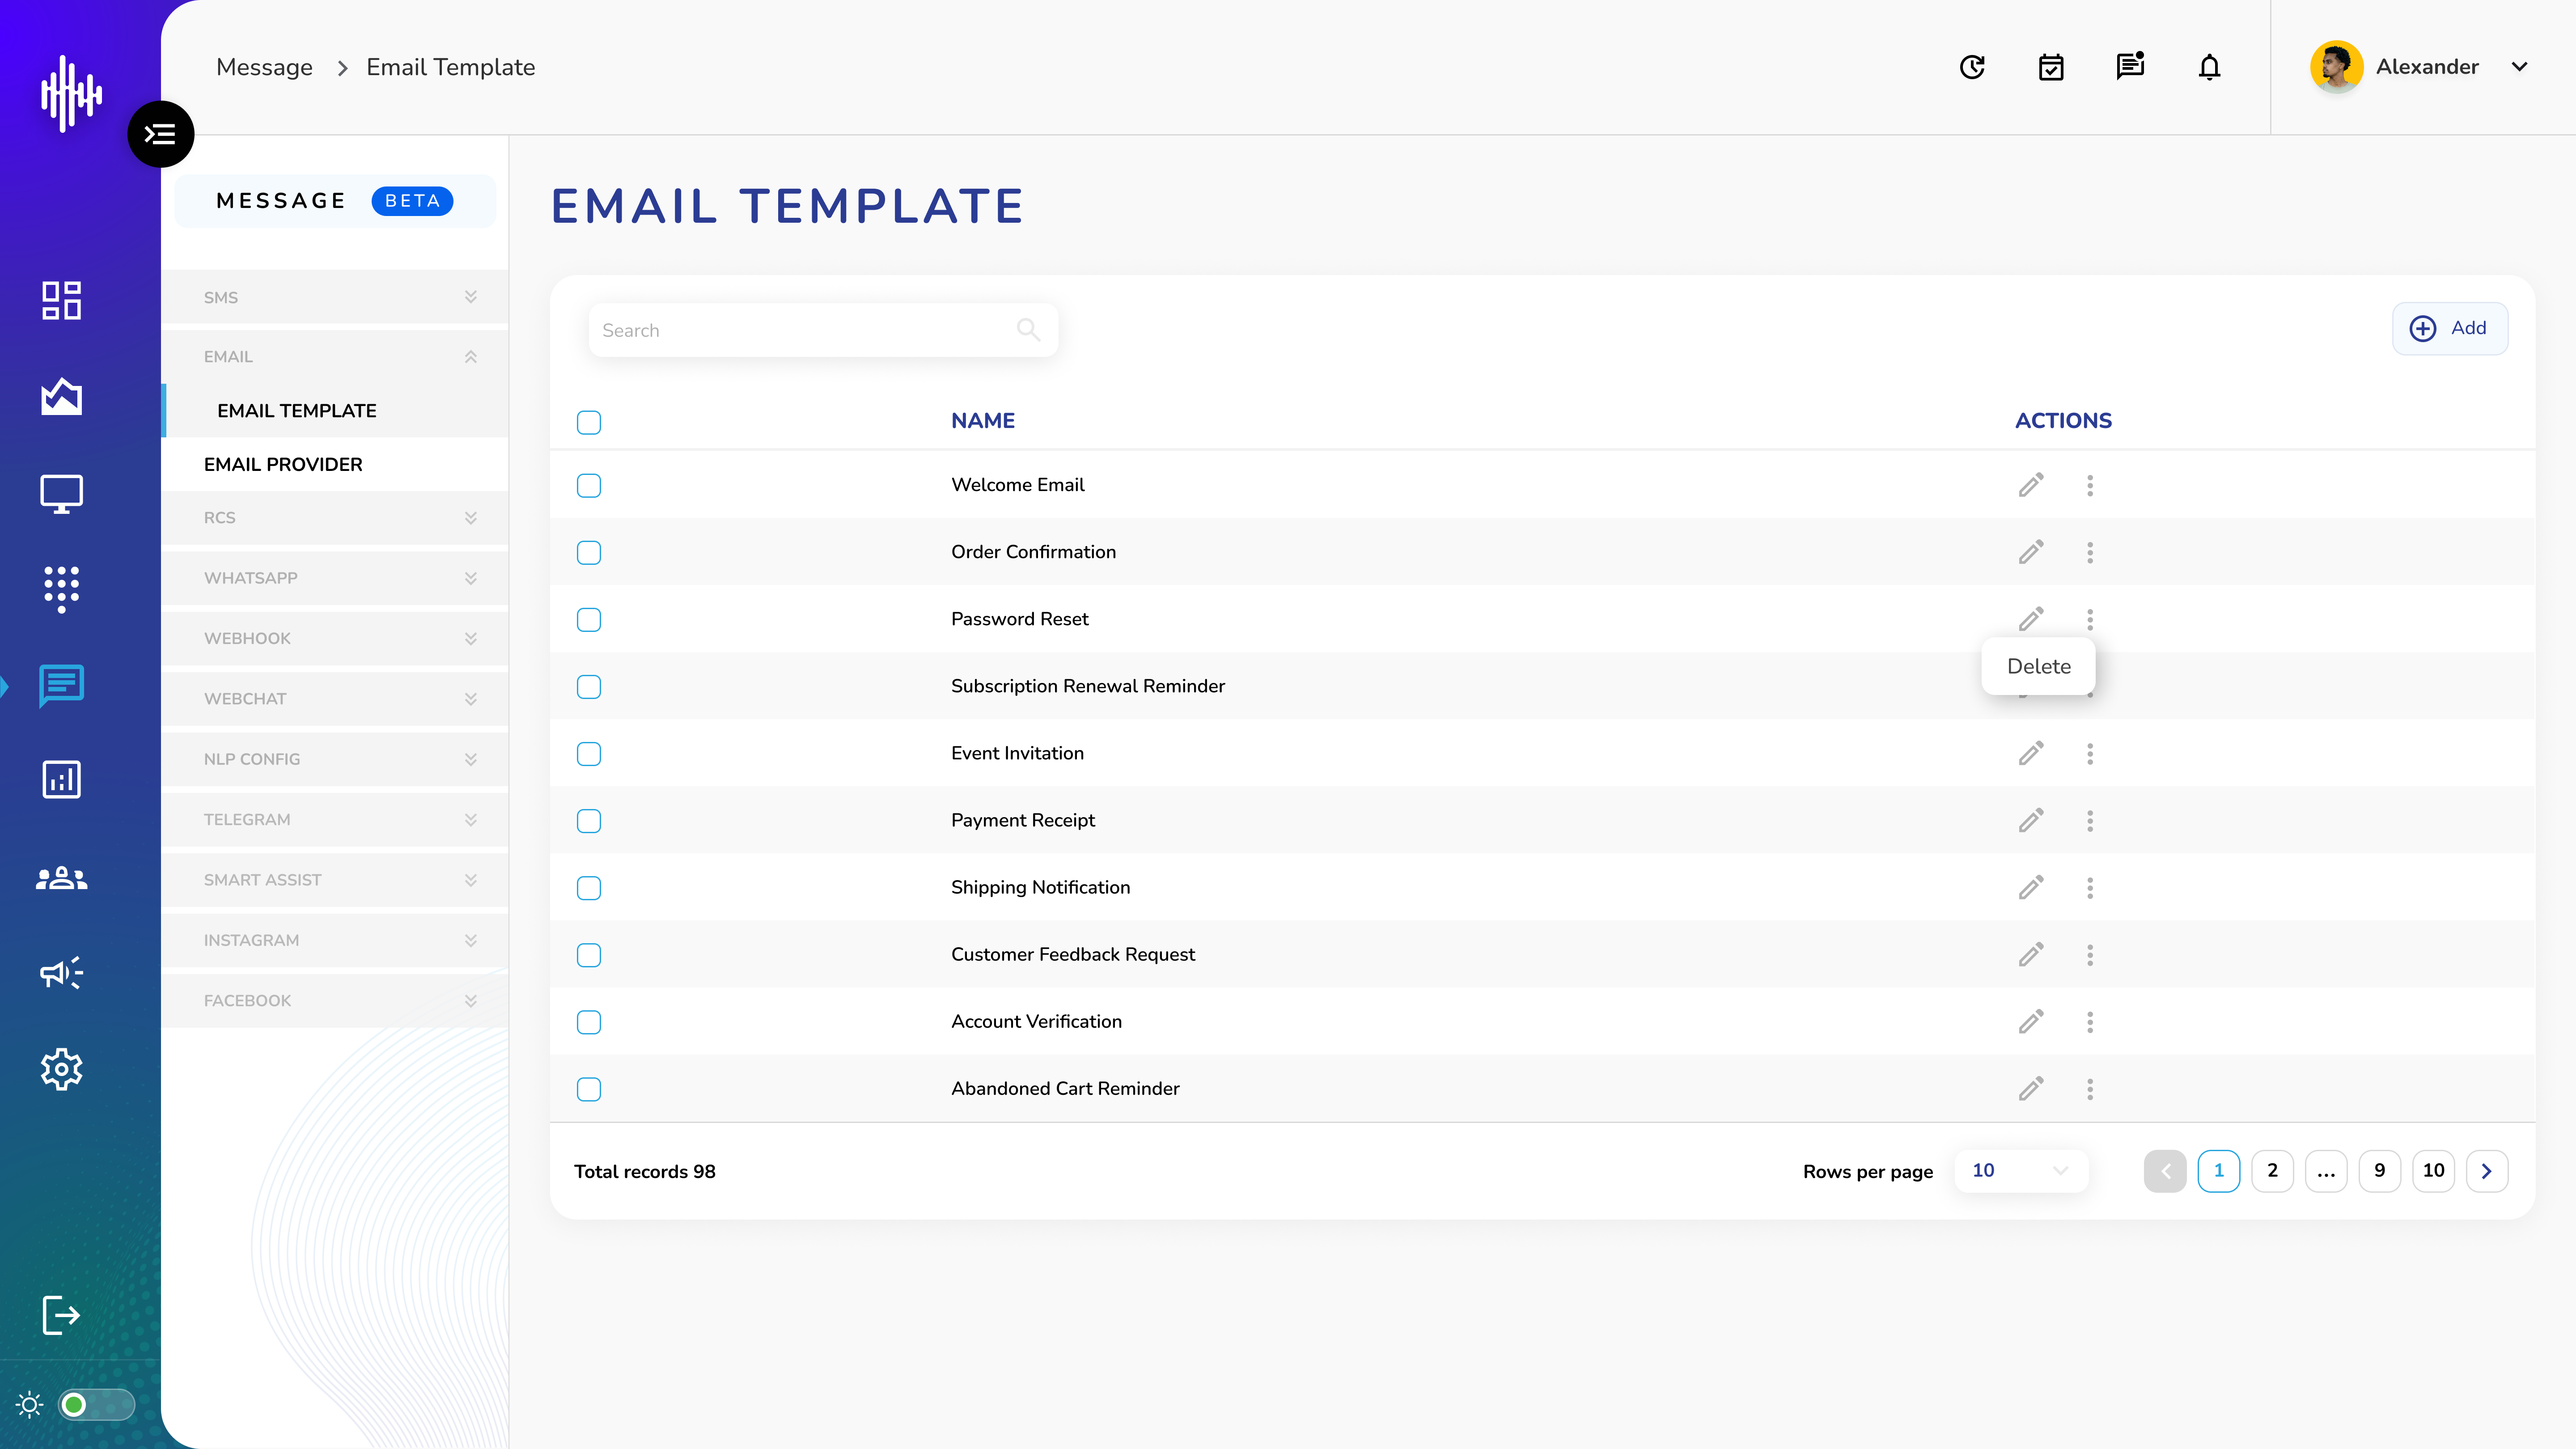2576x1449 pixels.
Task: Edit the Payment Receipt template pencil icon
Action: (2031, 820)
